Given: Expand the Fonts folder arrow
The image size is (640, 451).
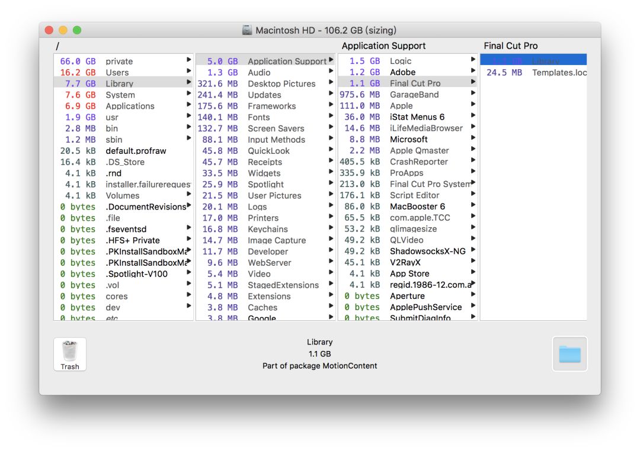Looking at the screenshot, I should [x=331, y=116].
